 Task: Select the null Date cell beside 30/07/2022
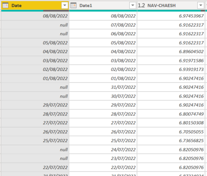pos(35,96)
